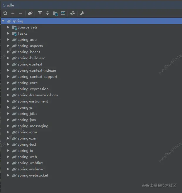182x193 pixels.
Task: Click the elephant icon beside spring-webflux
Action: point(14,163)
